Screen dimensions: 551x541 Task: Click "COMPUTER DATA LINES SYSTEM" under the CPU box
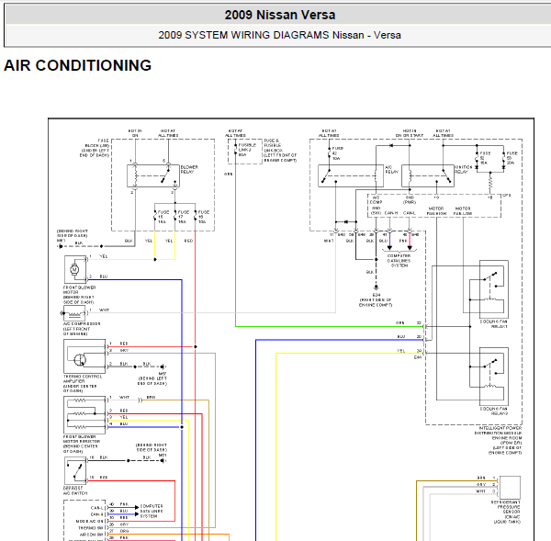pyautogui.click(x=399, y=261)
